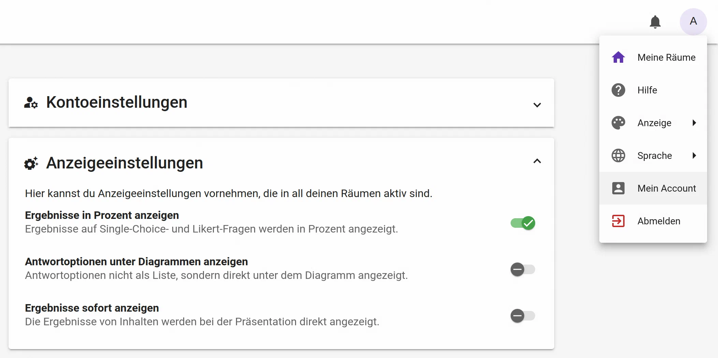This screenshot has height=358, width=718.
Task: Click the globe icon next to Sprache
Action: tap(618, 155)
